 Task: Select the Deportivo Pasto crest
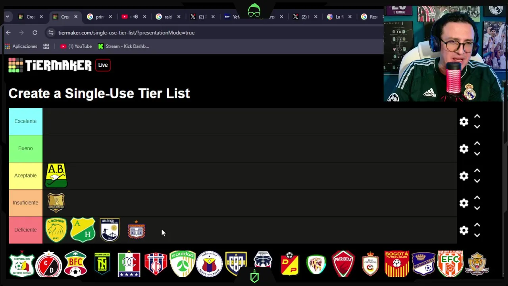[209, 263]
